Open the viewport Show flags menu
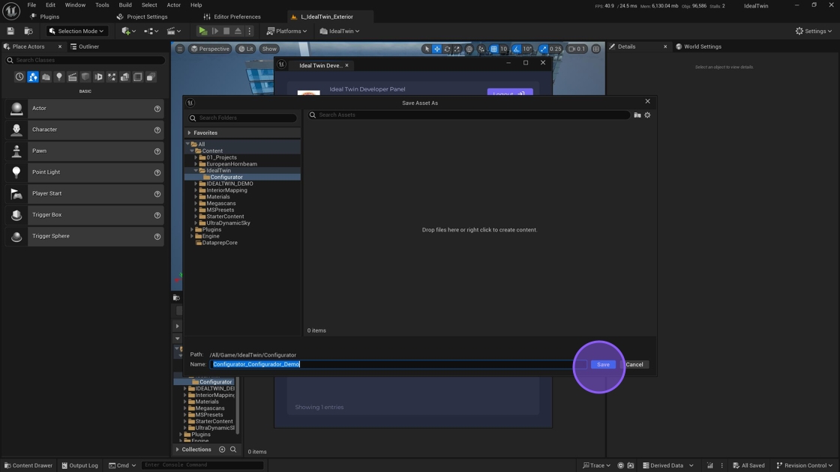The width and height of the screenshot is (840, 472). click(269, 49)
